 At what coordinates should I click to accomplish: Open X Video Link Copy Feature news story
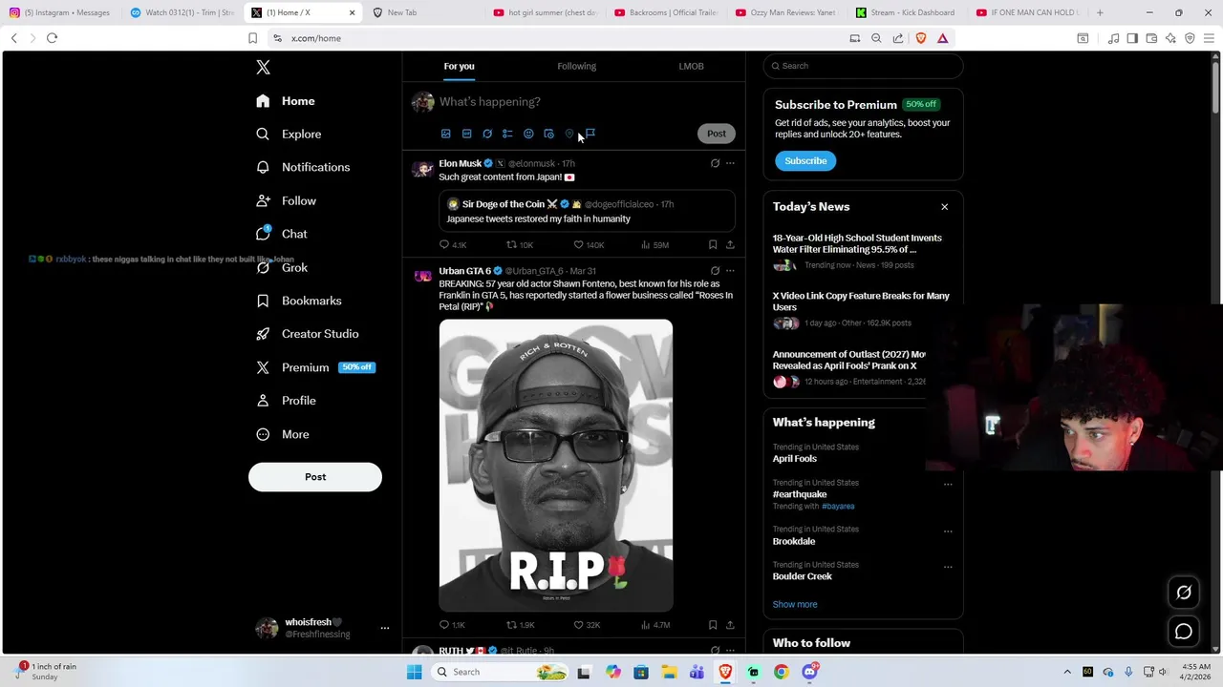[861, 311]
